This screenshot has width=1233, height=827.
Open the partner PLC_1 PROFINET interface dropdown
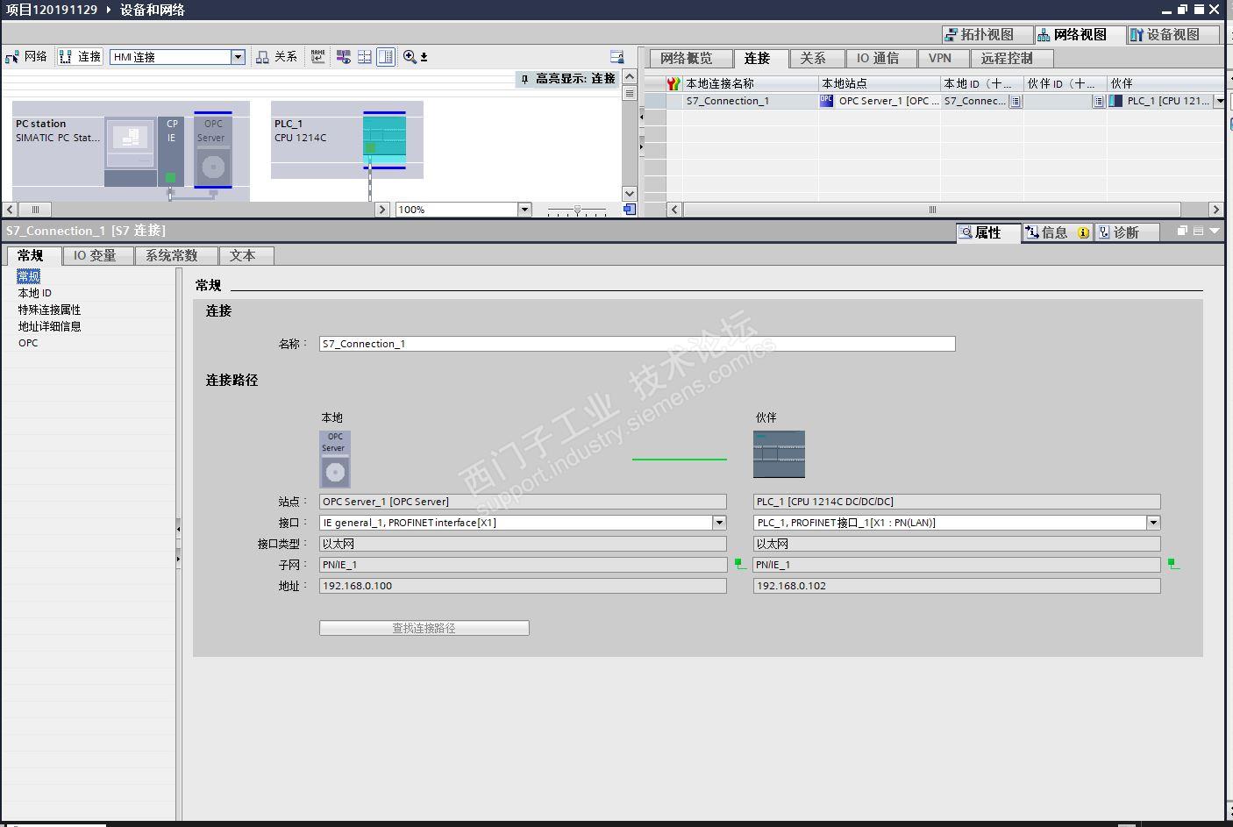(x=1153, y=523)
